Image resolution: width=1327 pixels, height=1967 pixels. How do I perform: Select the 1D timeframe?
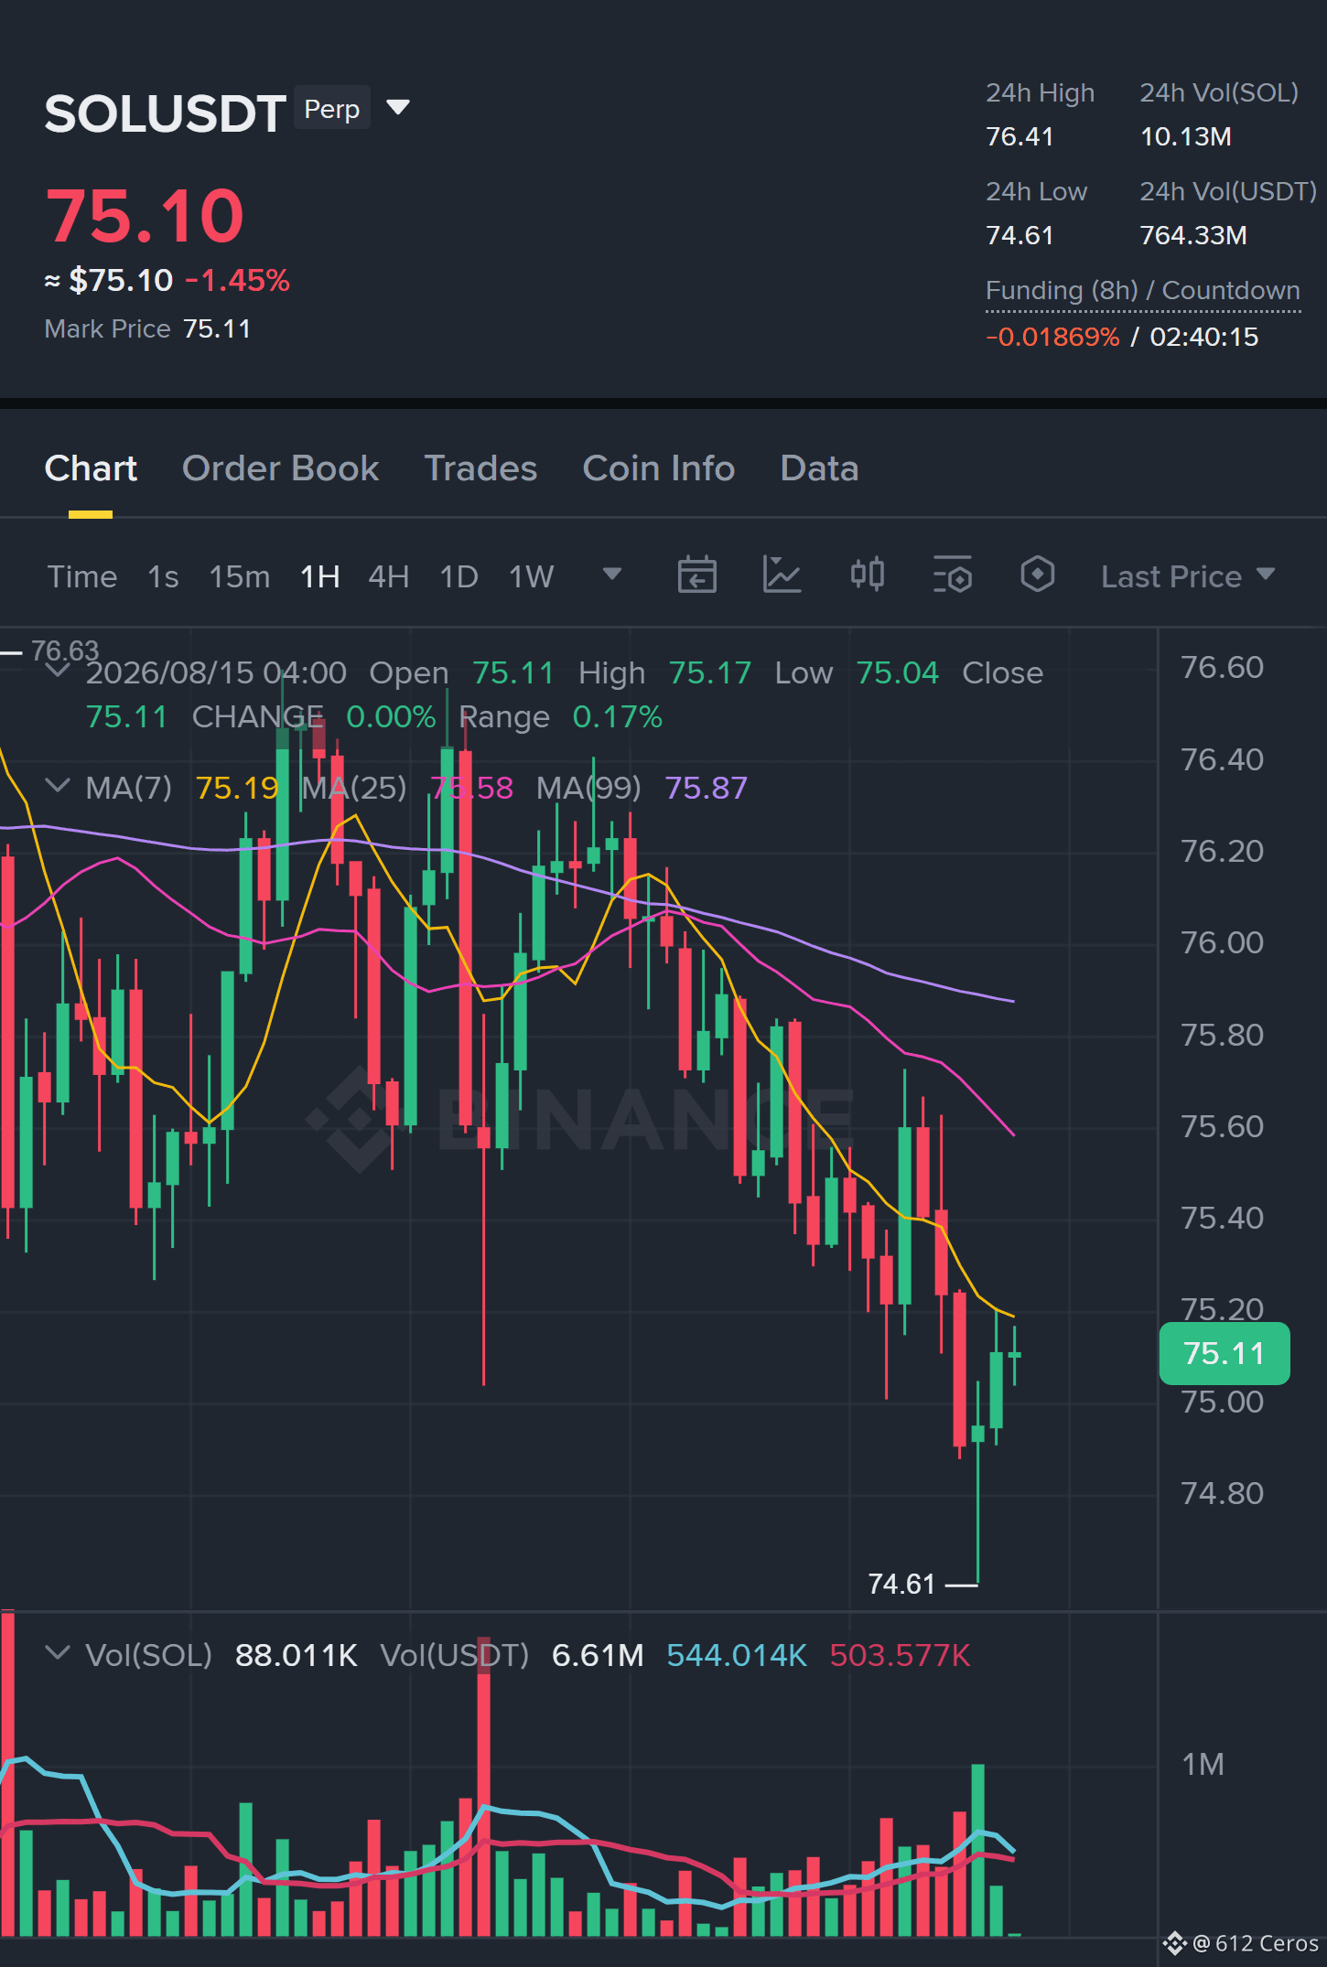click(459, 576)
